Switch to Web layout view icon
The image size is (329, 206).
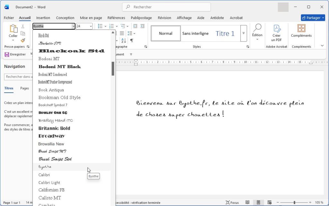coord(270,202)
